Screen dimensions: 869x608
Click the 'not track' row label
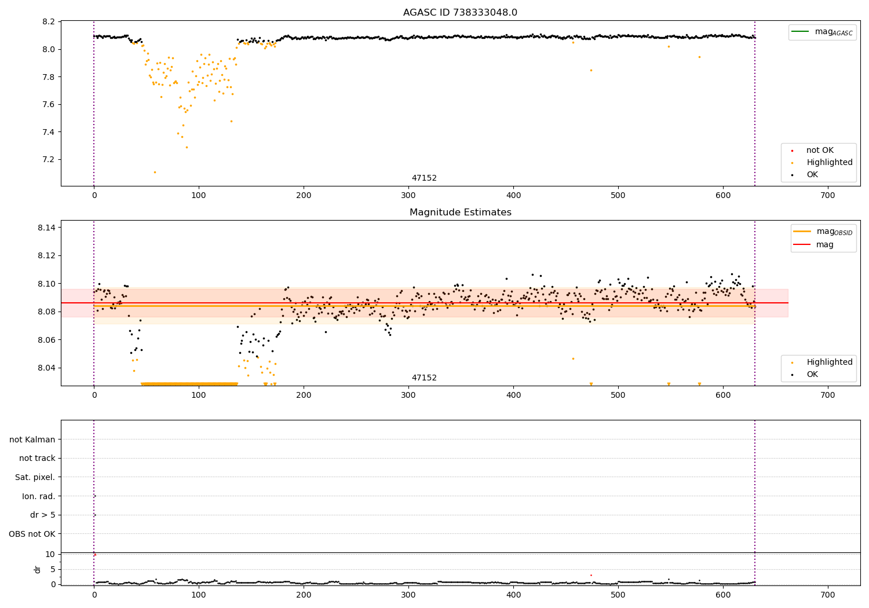point(37,459)
